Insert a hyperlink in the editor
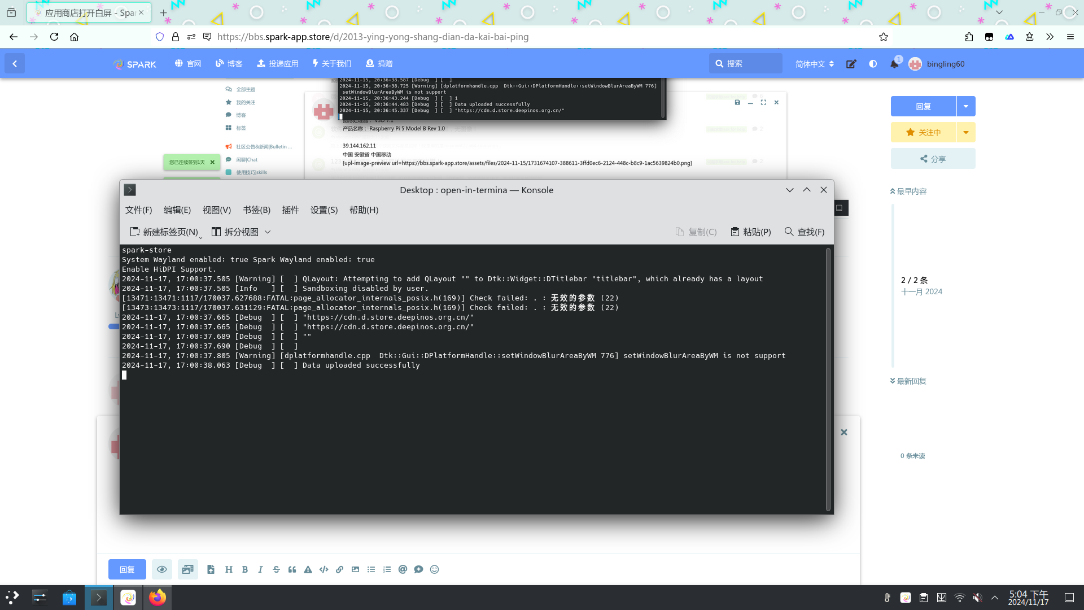Image resolution: width=1084 pixels, height=610 pixels. (339, 569)
